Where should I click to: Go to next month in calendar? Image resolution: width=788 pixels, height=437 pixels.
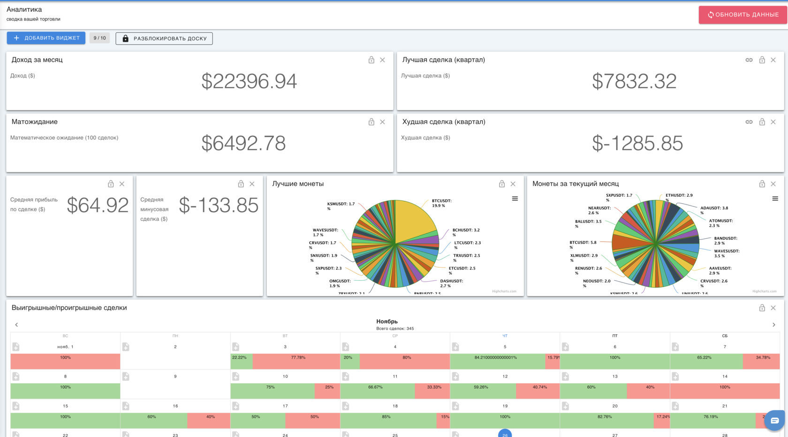(x=774, y=325)
